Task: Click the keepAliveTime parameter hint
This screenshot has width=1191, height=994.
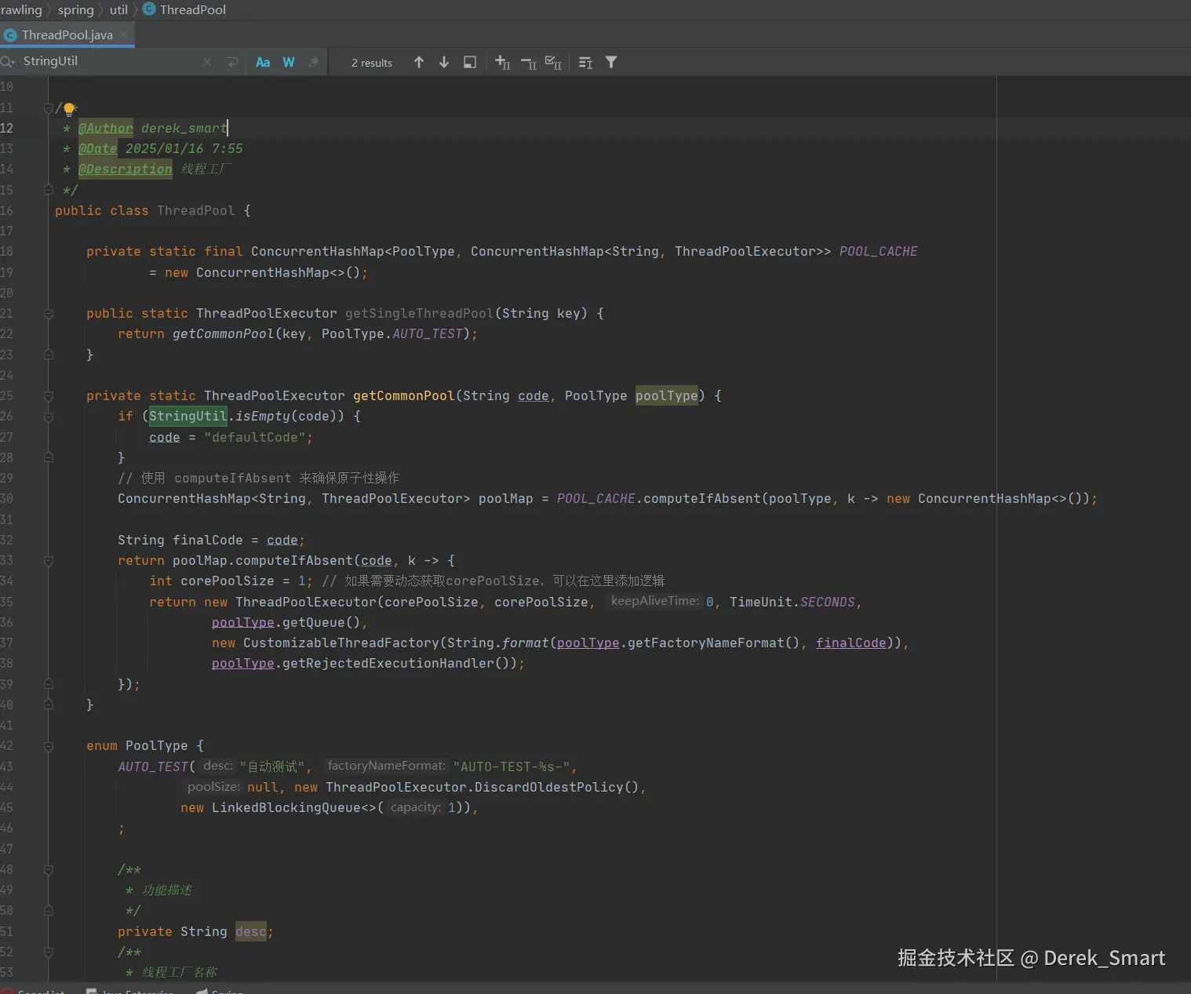Action: (x=655, y=602)
